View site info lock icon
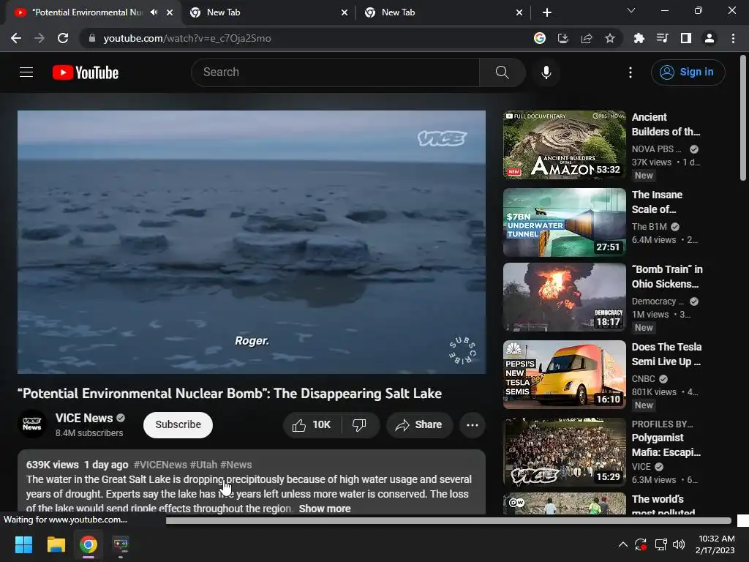 click(92, 38)
